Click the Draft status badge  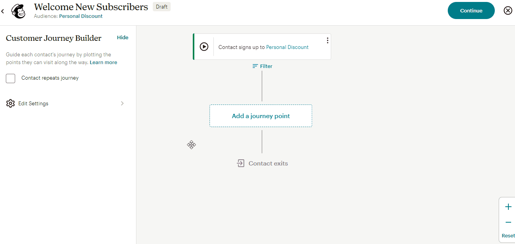pos(161,6)
